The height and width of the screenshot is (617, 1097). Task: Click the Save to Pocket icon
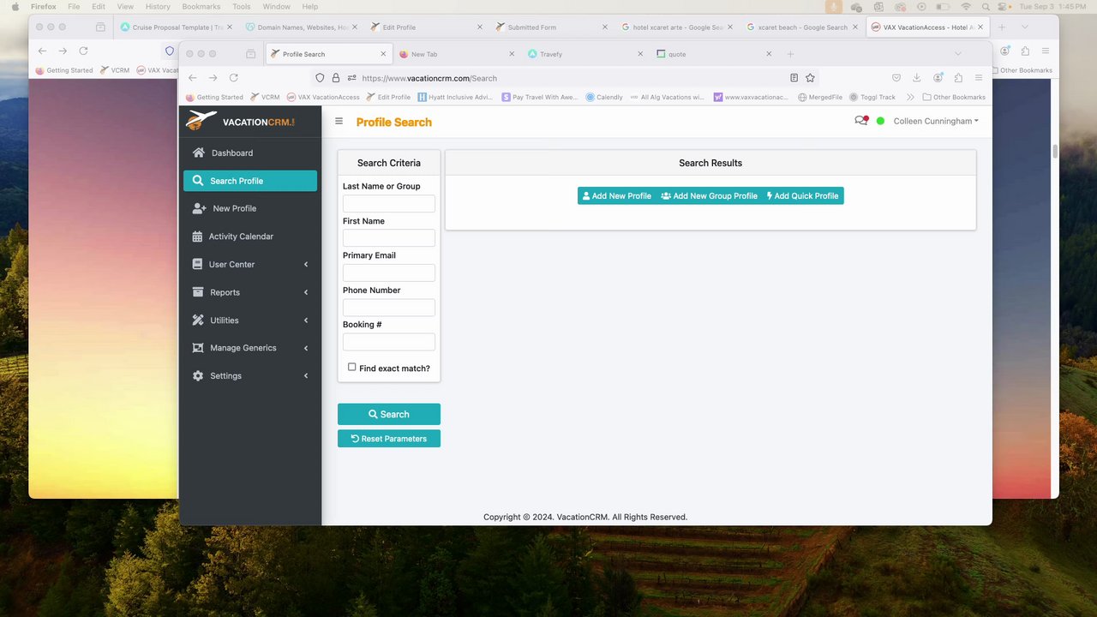[x=896, y=78]
